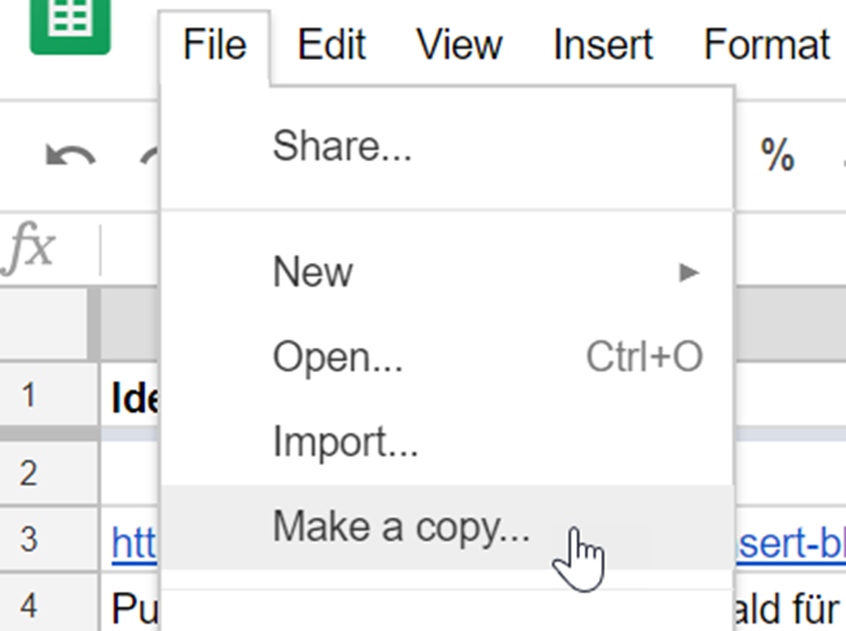Screen dimensions: 846x631
Task: Click the redo arrow icon
Action: click(x=150, y=156)
